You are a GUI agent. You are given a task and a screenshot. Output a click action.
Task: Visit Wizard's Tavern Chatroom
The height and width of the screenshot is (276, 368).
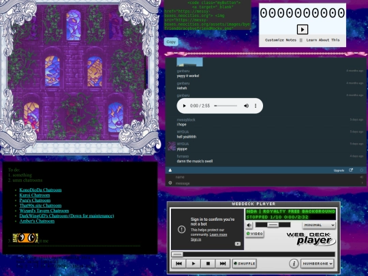pos(44,211)
